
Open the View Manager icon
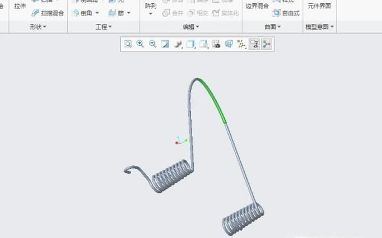216,44
